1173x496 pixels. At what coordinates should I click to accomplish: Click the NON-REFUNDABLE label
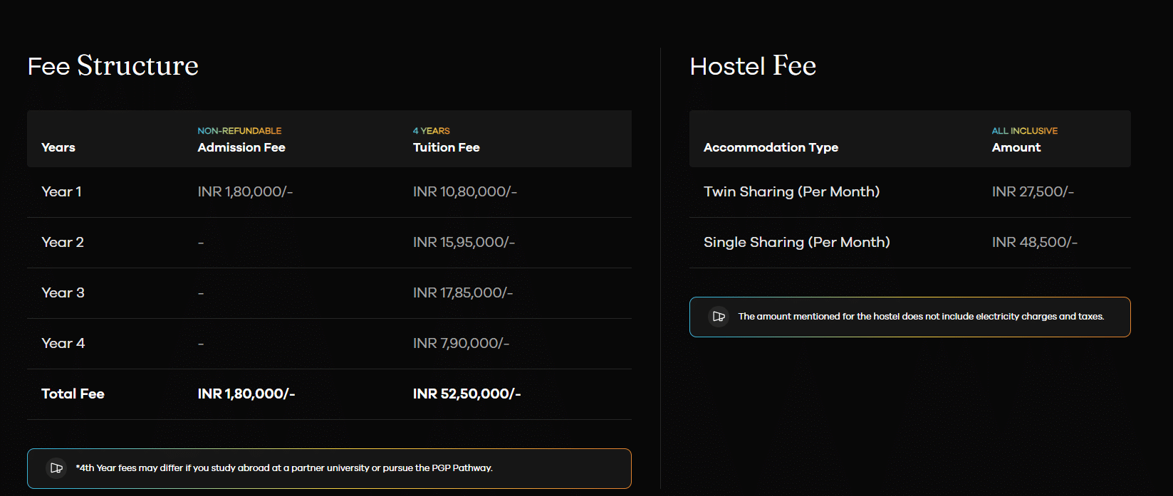(x=239, y=131)
